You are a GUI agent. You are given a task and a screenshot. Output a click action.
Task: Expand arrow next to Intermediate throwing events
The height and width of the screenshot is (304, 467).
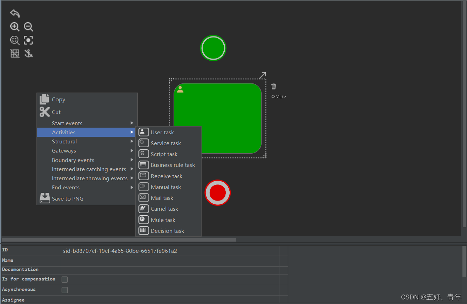point(132,178)
